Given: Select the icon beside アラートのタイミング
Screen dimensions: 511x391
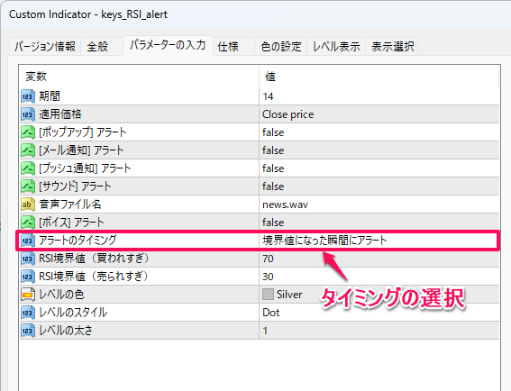Looking at the screenshot, I should point(28,241).
